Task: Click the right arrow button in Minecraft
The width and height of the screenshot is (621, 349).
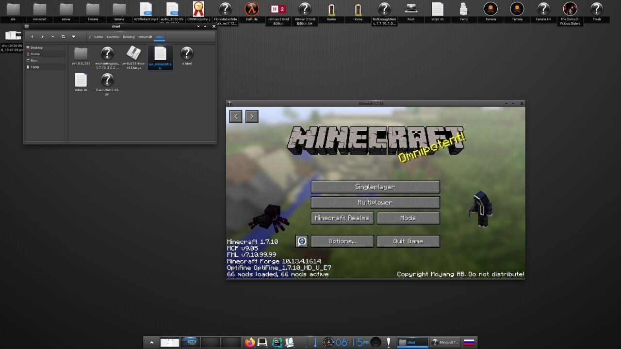Action: click(252, 116)
